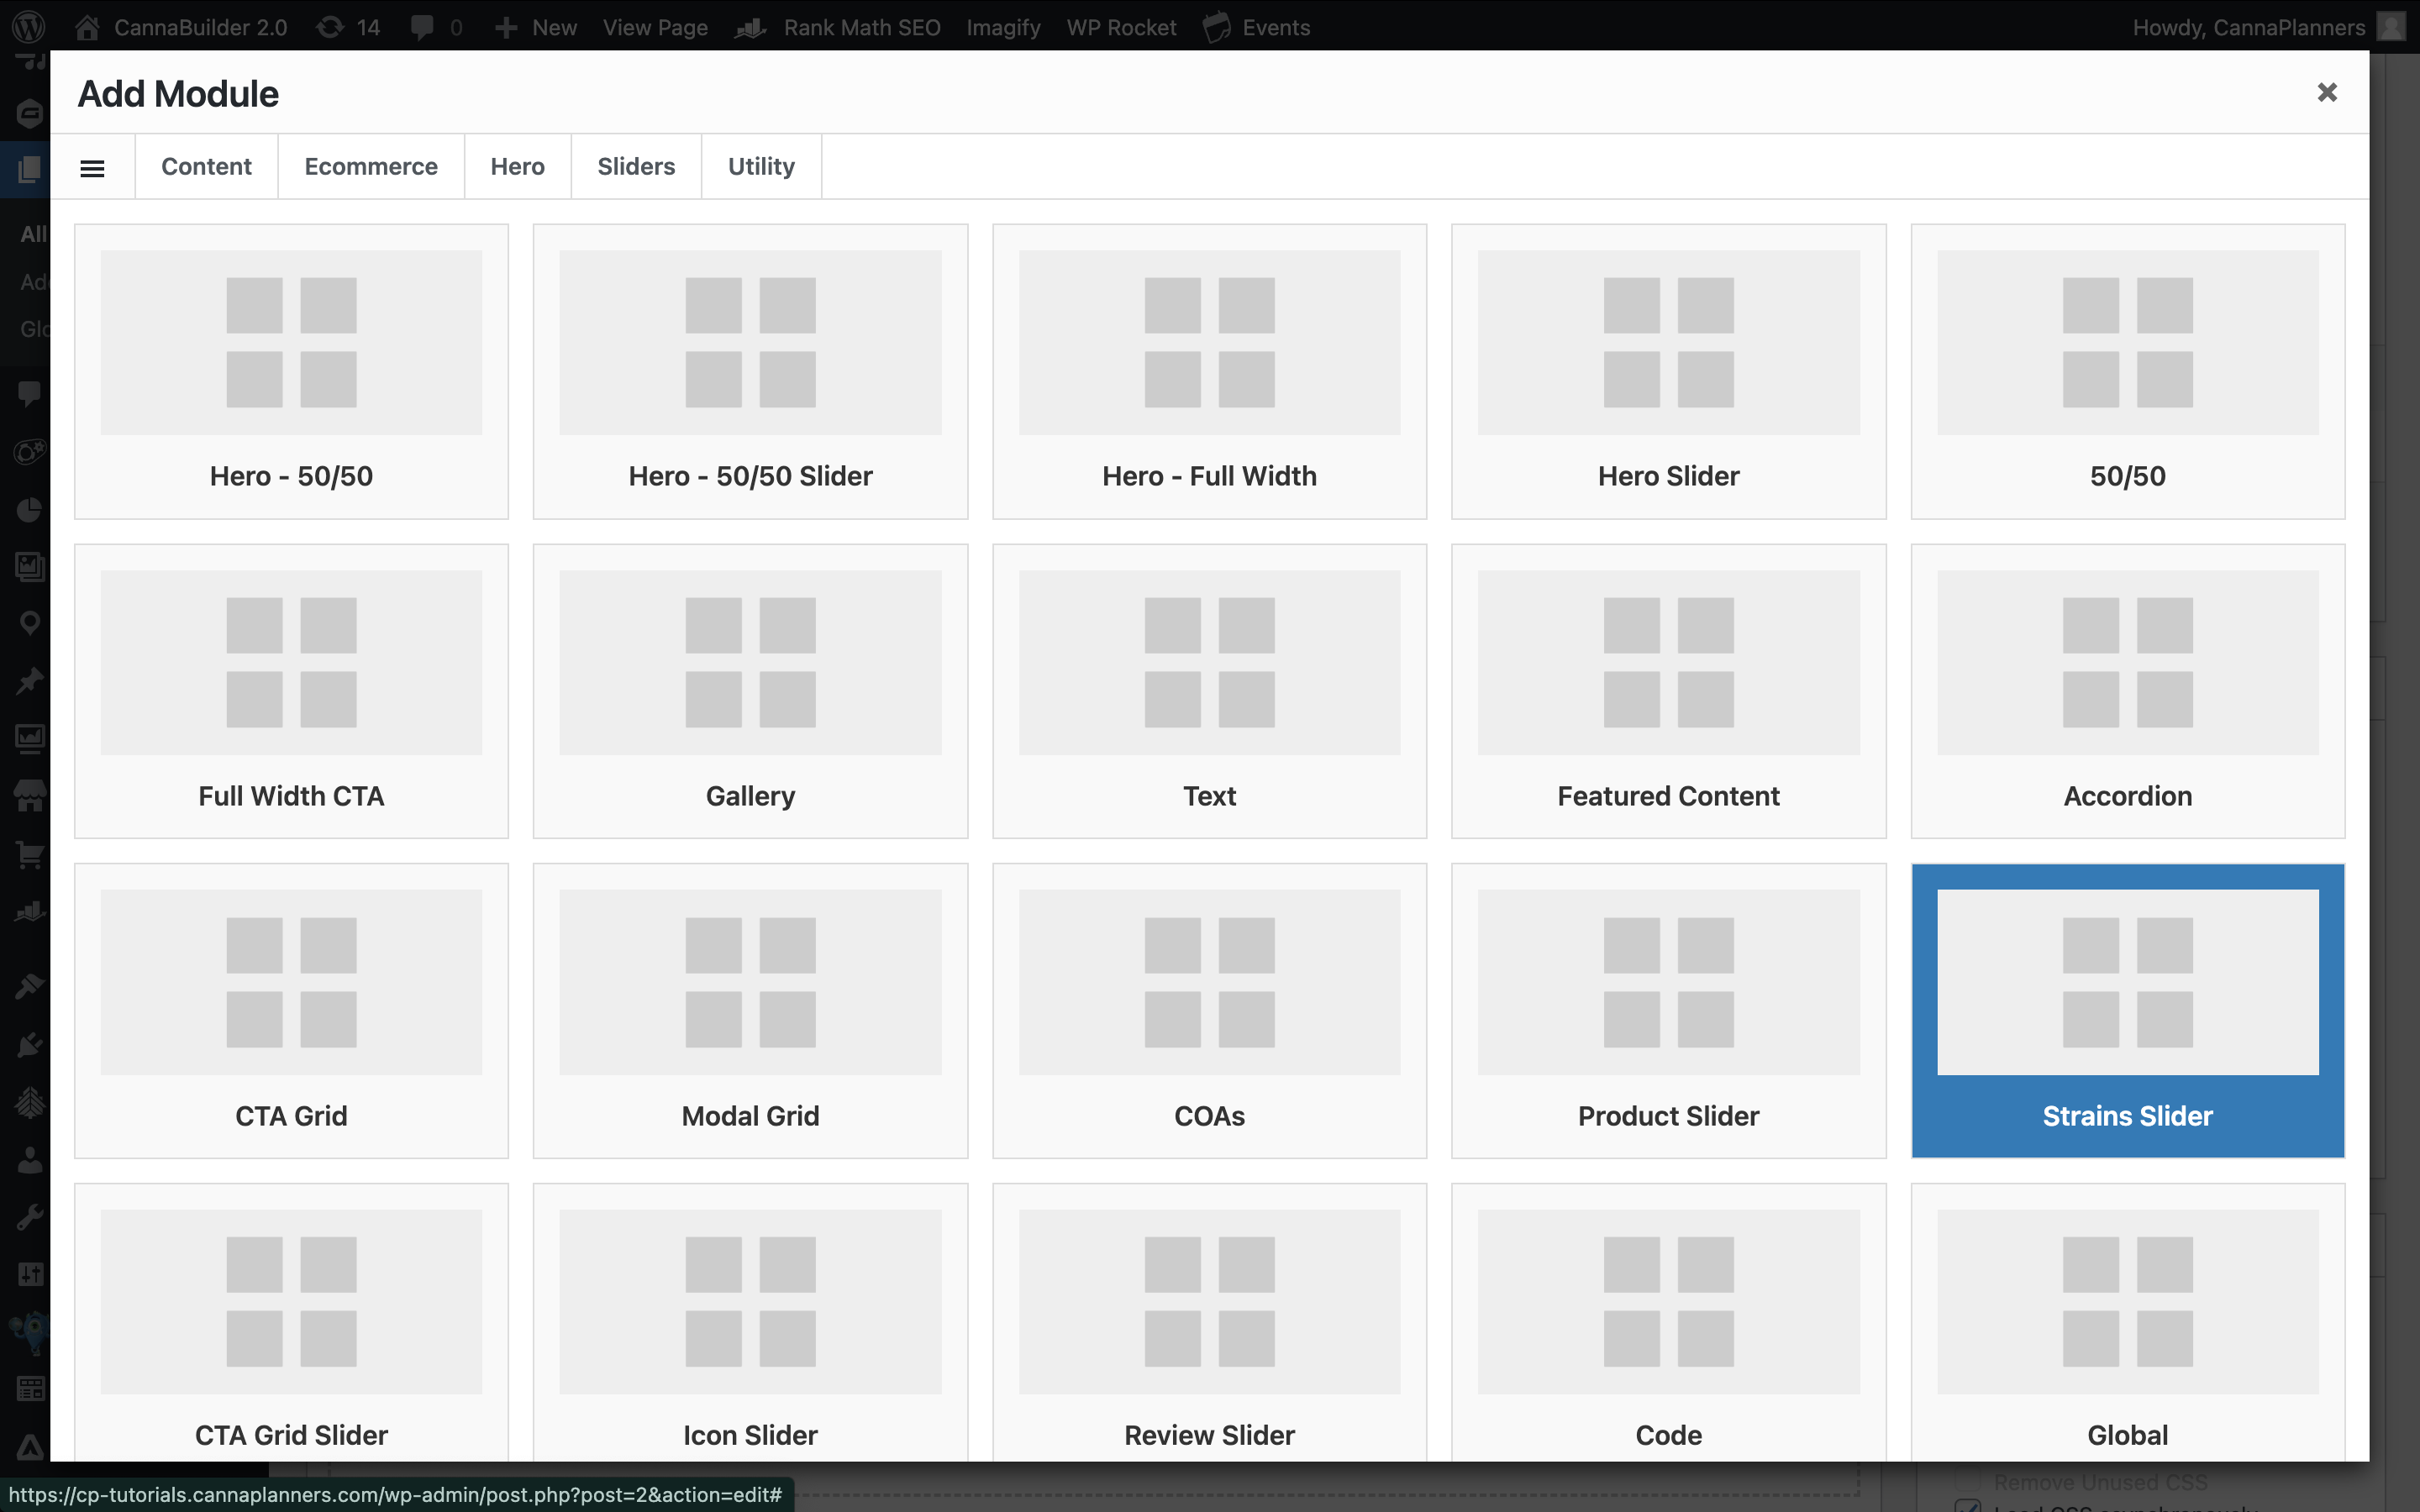
Task: Choose the Strains Slider module
Action: 2127,1010
